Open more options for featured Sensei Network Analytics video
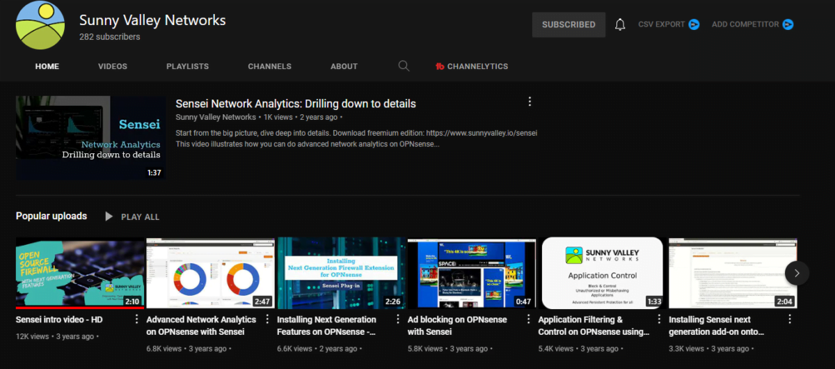This screenshot has height=369, width=835. click(530, 102)
